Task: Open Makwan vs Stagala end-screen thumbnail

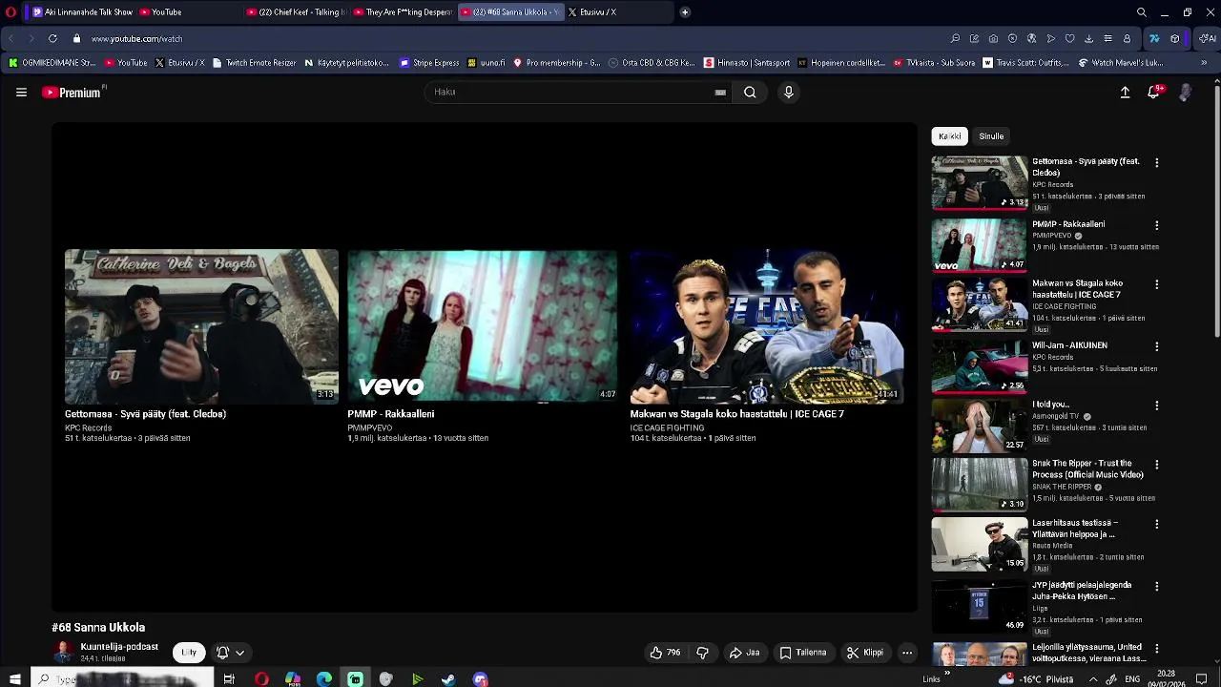Action: [766, 326]
